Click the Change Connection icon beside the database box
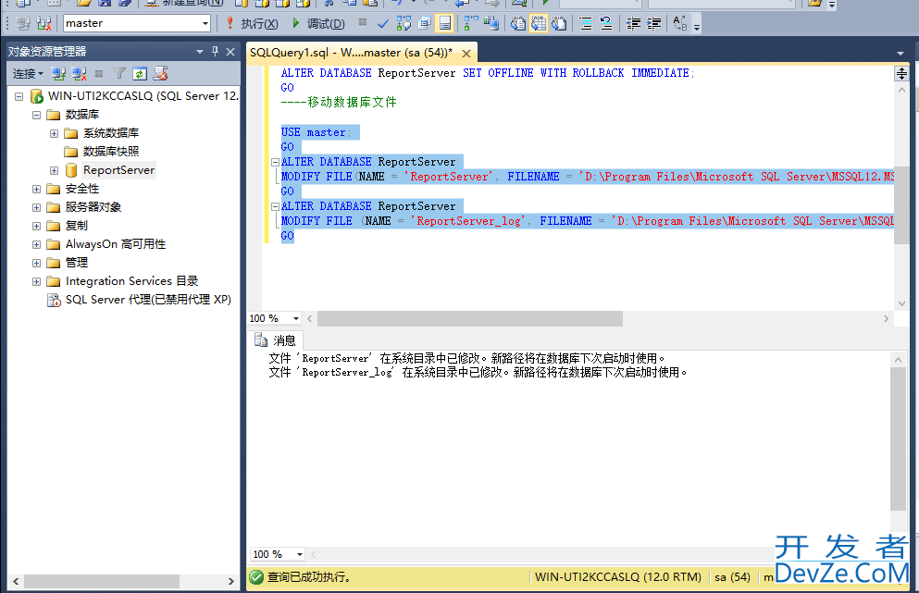The height and width of the screenshot is (593, 919). click(x=43, y=23)
